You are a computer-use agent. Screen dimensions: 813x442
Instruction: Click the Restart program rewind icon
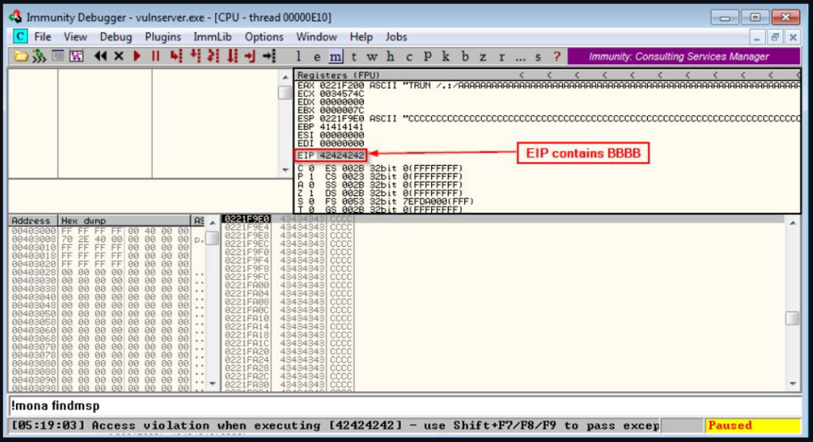pos(100,56)
